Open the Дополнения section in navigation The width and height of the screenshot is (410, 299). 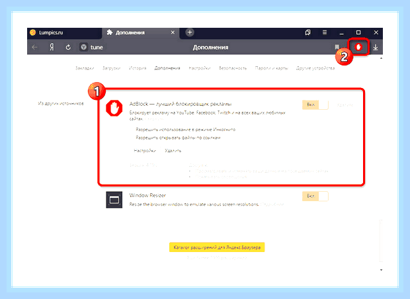coord(167,68)
